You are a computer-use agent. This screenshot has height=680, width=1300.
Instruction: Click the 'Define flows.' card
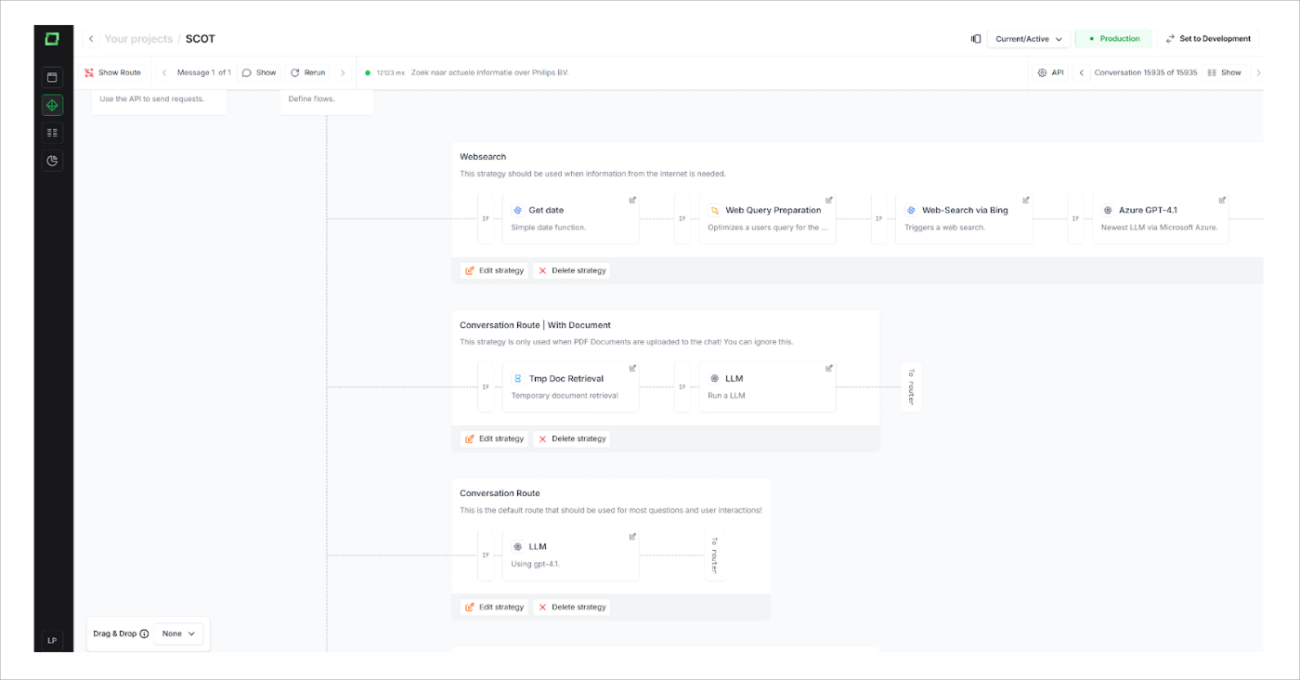pos(327,101)
